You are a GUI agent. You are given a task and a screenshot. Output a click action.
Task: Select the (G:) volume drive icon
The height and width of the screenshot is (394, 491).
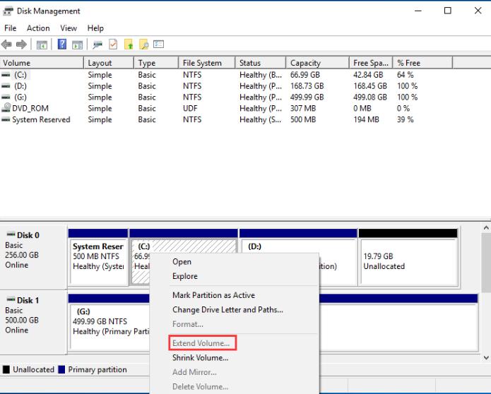pyautogui.click(x=6, y=97)
